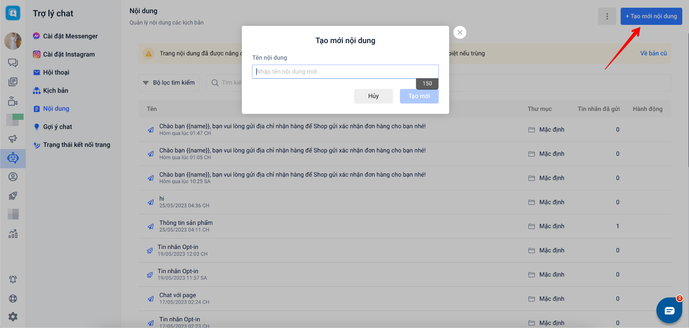Click rocket icon of Opt-in 12:03 CH row
Image resolution: width=689 pixels, height=328 pixels.
coord(150,250)
